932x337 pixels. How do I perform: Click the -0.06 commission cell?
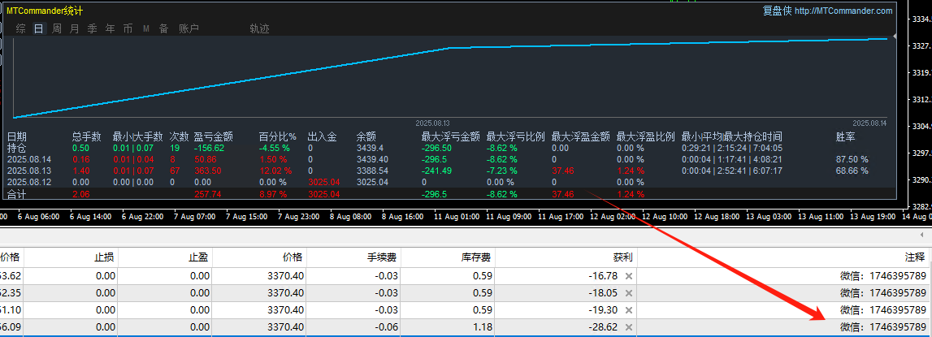pos(387,327)
